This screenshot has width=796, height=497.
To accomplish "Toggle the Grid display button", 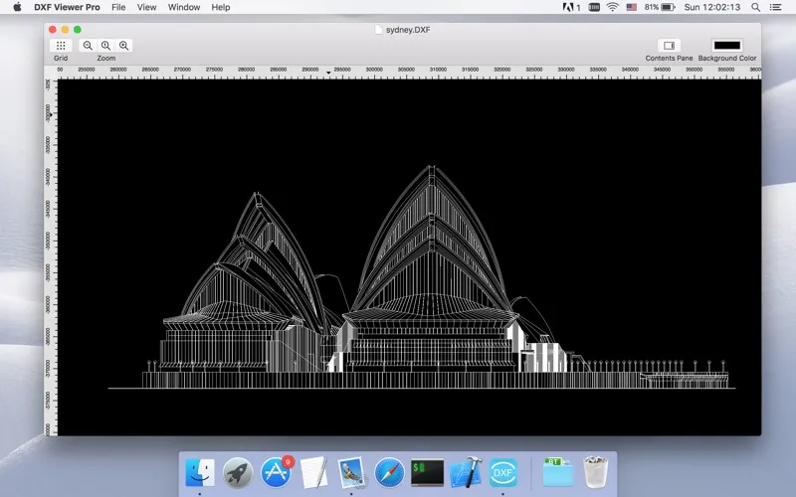I will coord(61,46).
